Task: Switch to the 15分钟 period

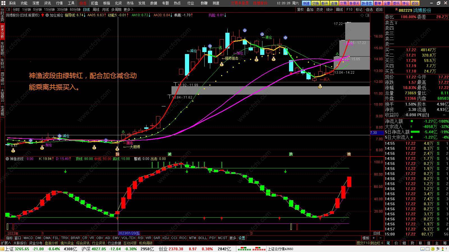Action: coord(49,10)
